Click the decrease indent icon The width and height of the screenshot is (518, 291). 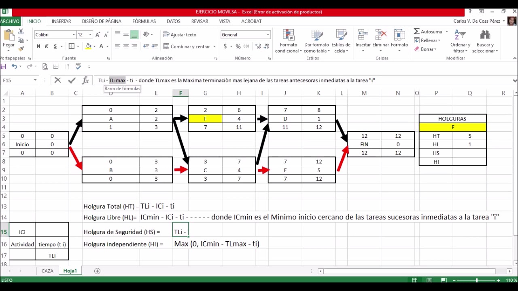pyautogui.click(x=146, y=46)
